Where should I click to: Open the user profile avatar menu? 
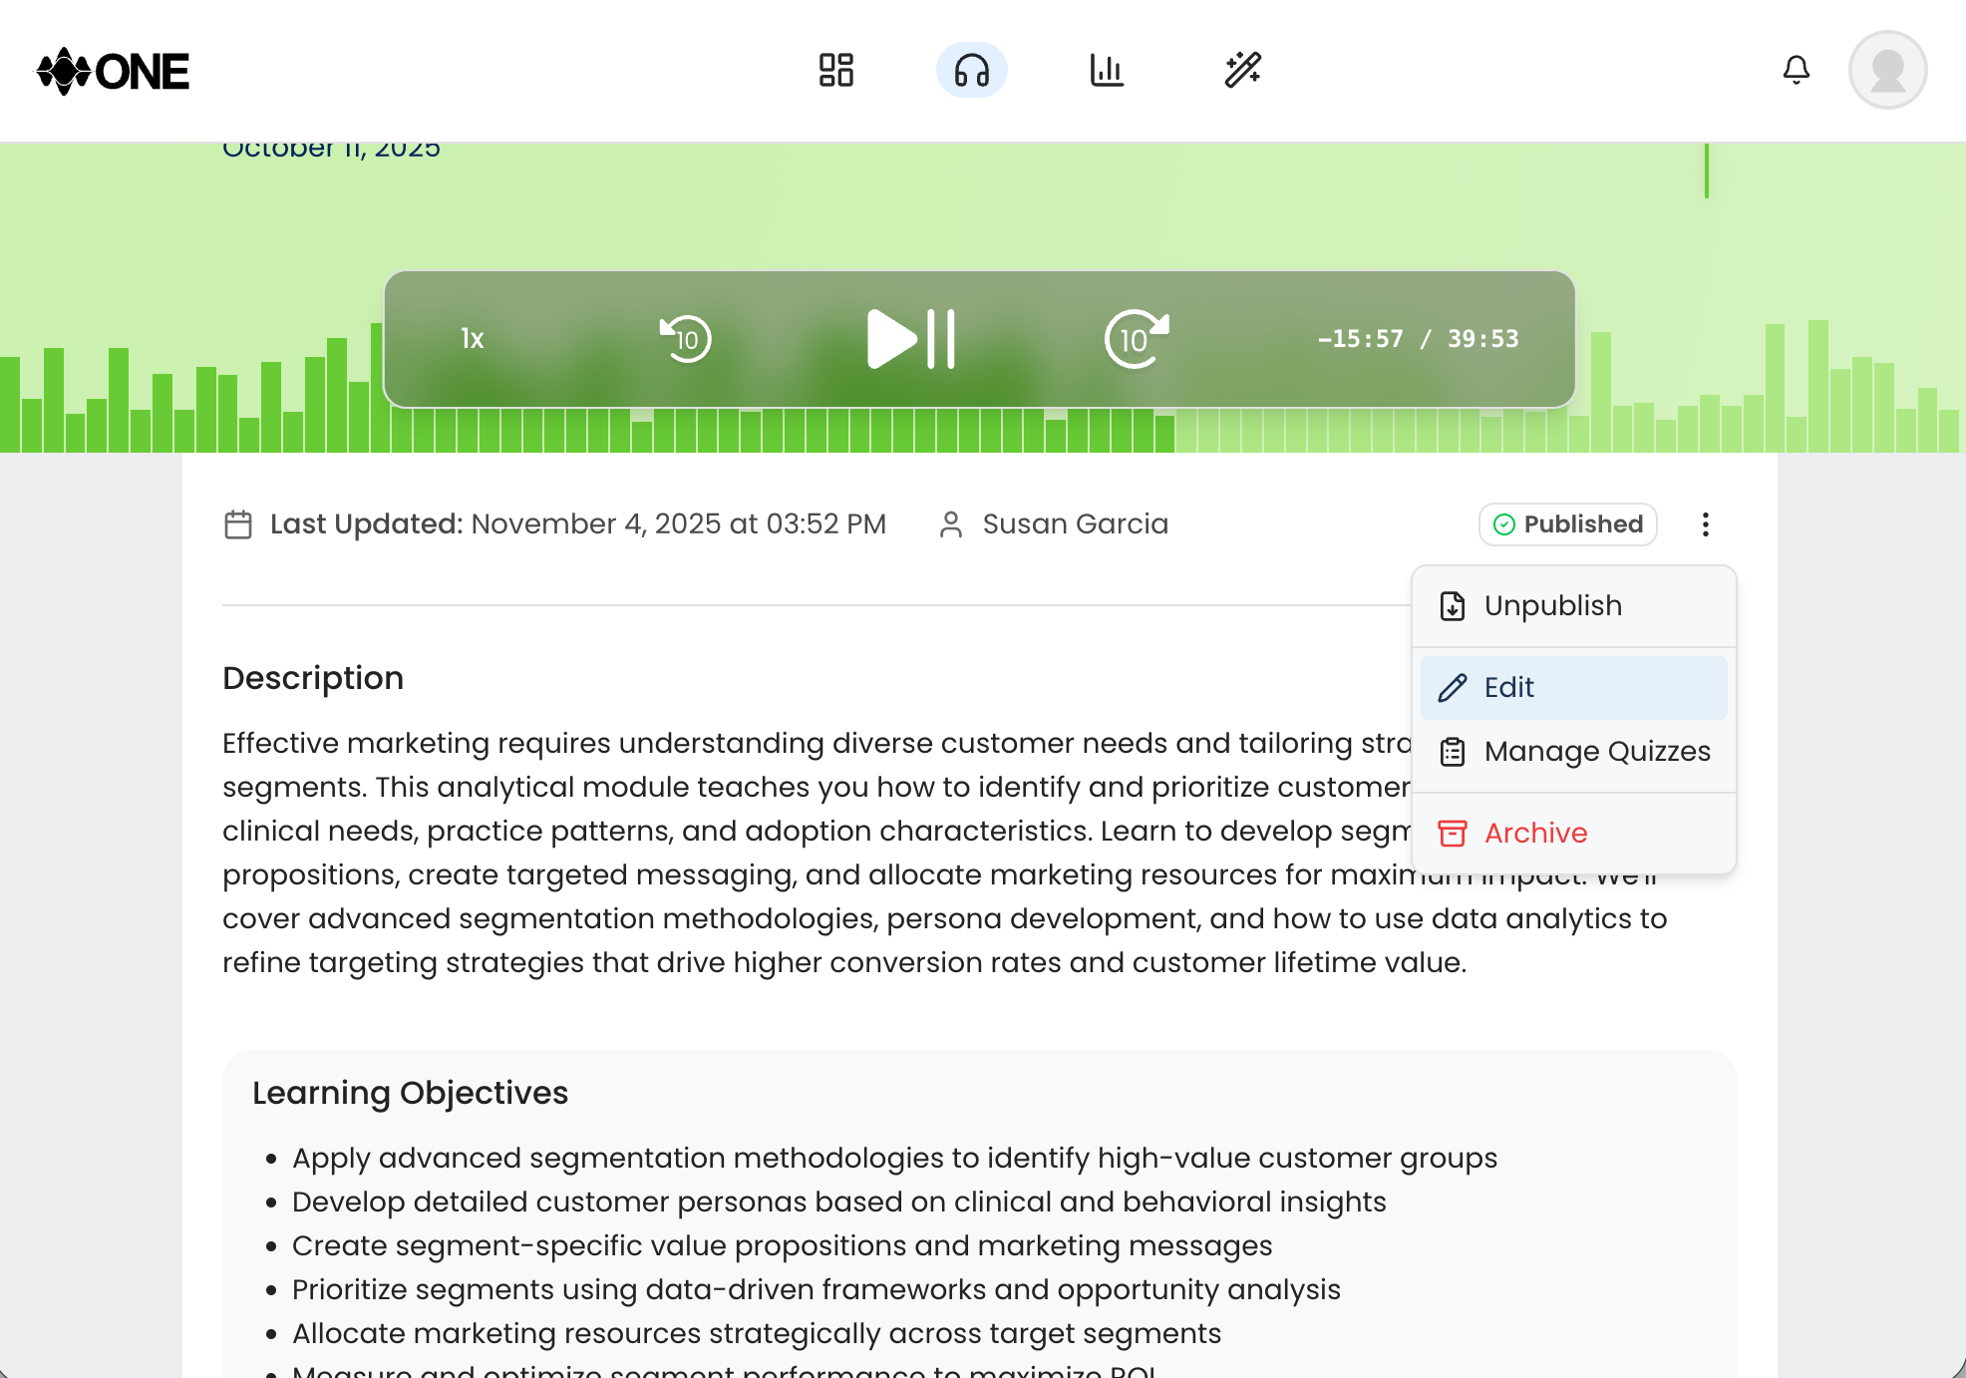1887,70
